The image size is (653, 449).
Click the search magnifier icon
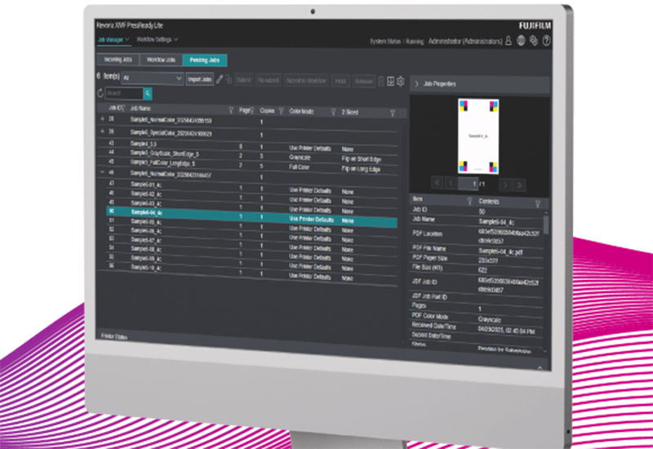(x=148, y=94)
